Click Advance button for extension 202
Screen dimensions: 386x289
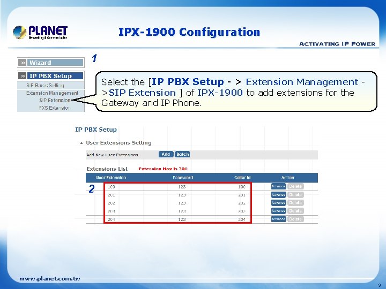[278, 203]
